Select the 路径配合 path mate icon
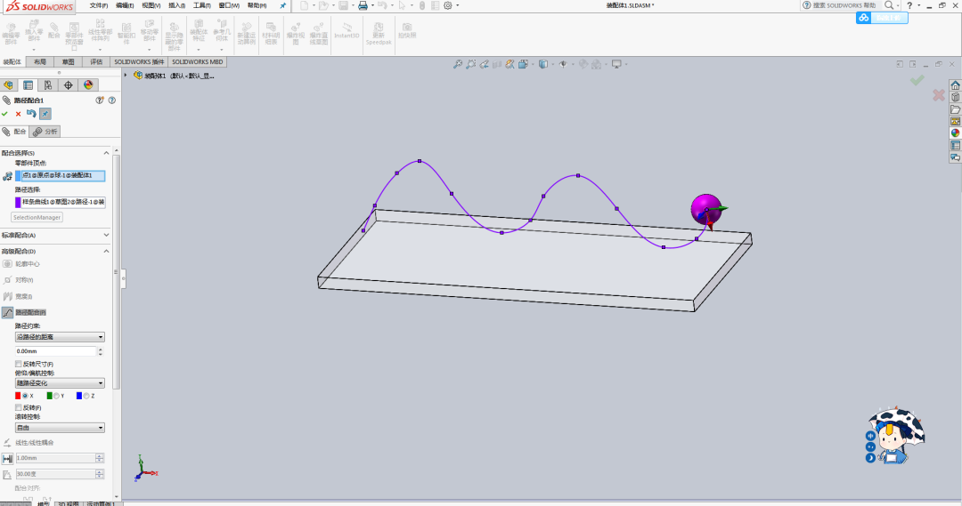 7,312
